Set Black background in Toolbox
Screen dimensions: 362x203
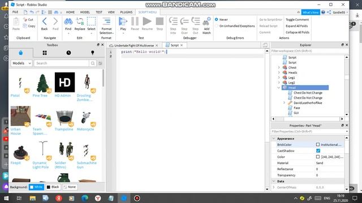coord(53,187)
